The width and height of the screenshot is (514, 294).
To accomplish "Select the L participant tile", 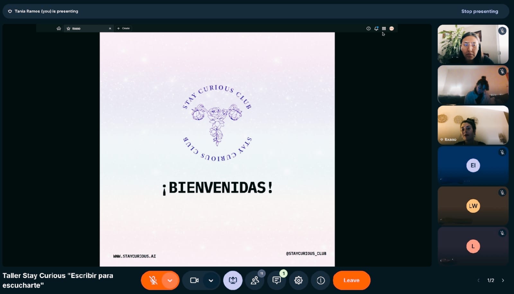I will [x=473, y=246].
